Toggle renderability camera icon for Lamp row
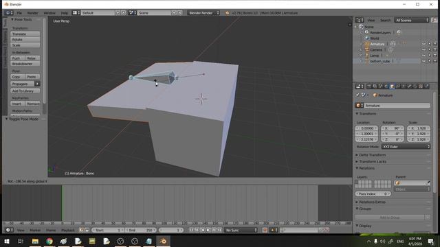 435,56
